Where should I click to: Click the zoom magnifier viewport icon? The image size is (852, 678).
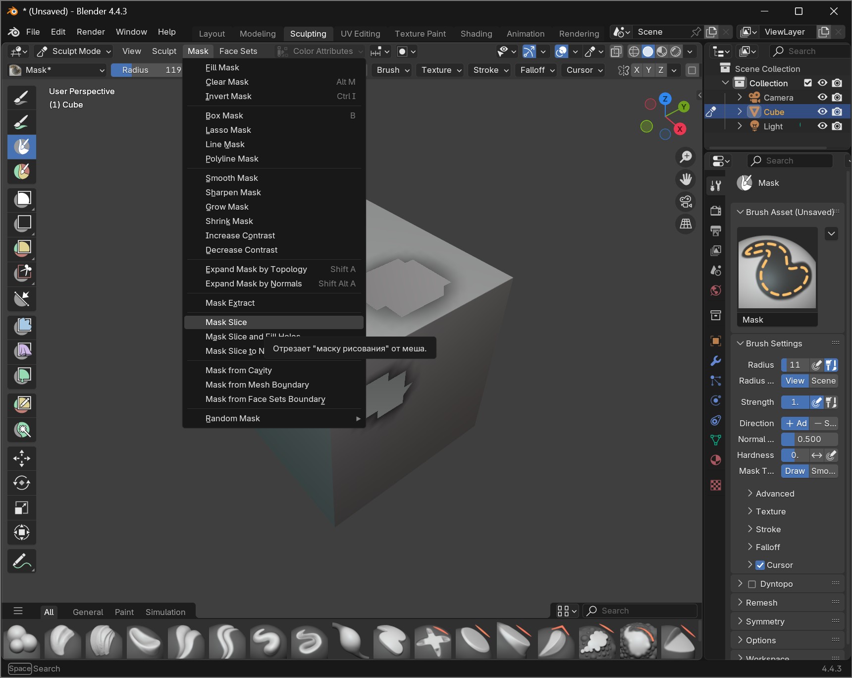(686, 157)
